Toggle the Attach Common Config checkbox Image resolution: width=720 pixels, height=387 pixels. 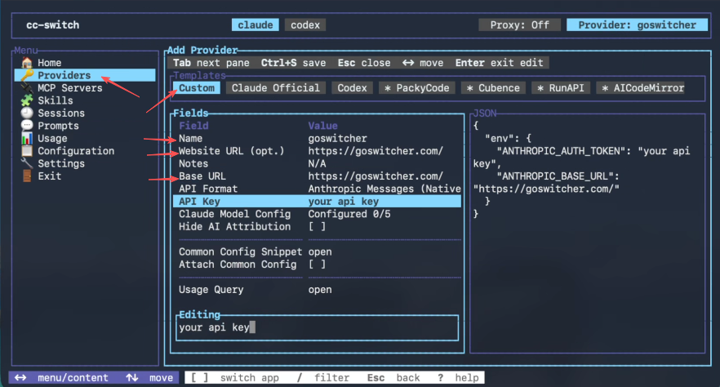pos(317,265)
